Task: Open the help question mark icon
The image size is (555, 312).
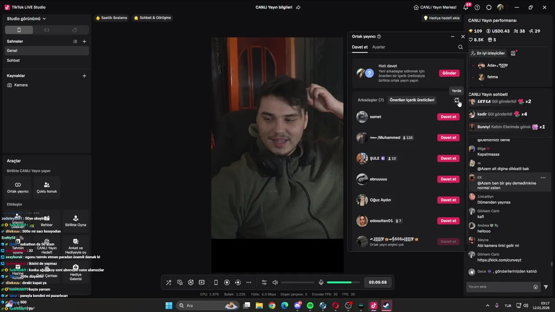Action: click(477, 7)
